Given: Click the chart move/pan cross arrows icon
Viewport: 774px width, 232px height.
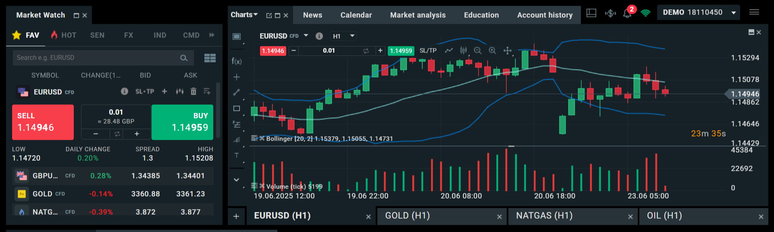Looking at the screenshot, I should point(508,50).
